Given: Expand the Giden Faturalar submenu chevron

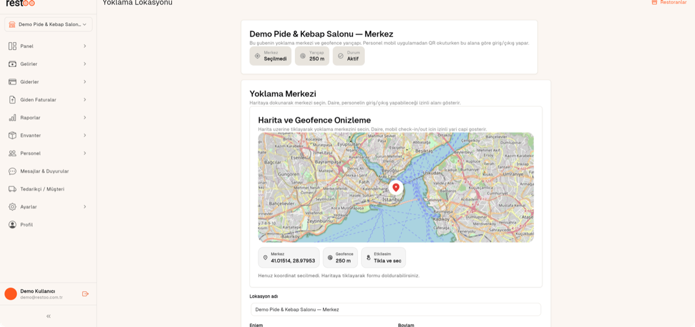Looking at the screenshot, I should pos(85,100).
